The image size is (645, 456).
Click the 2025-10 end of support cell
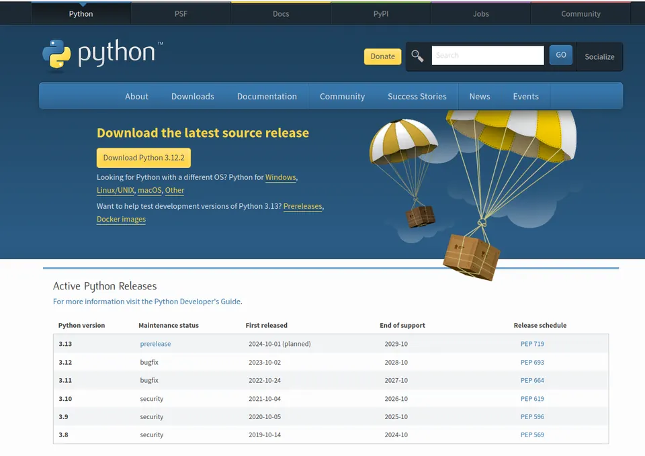396,417
